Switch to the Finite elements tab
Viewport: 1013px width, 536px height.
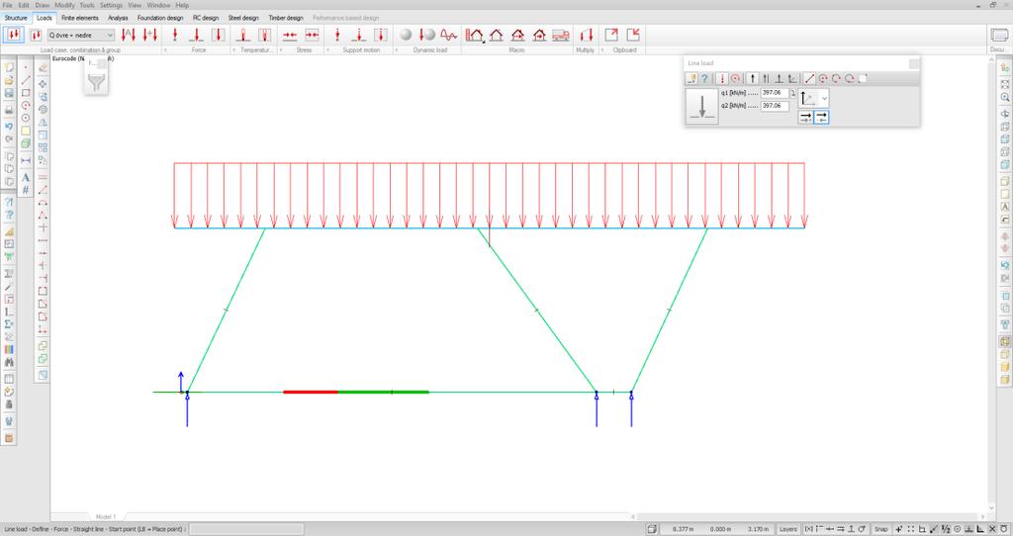point(80,18)
